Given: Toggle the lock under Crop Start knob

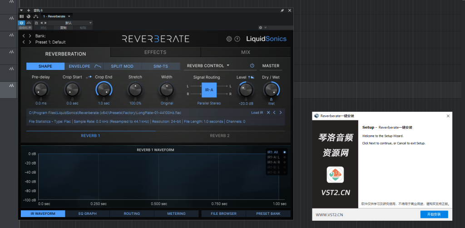Looking at the screenshot, I should [72, 99].
